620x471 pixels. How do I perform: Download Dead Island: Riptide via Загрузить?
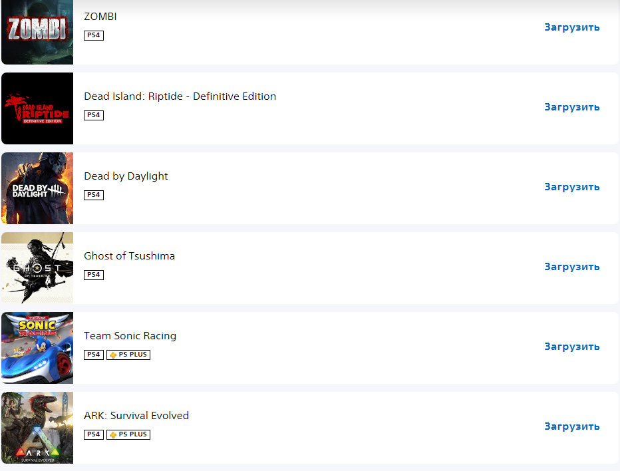pos(571,107)
